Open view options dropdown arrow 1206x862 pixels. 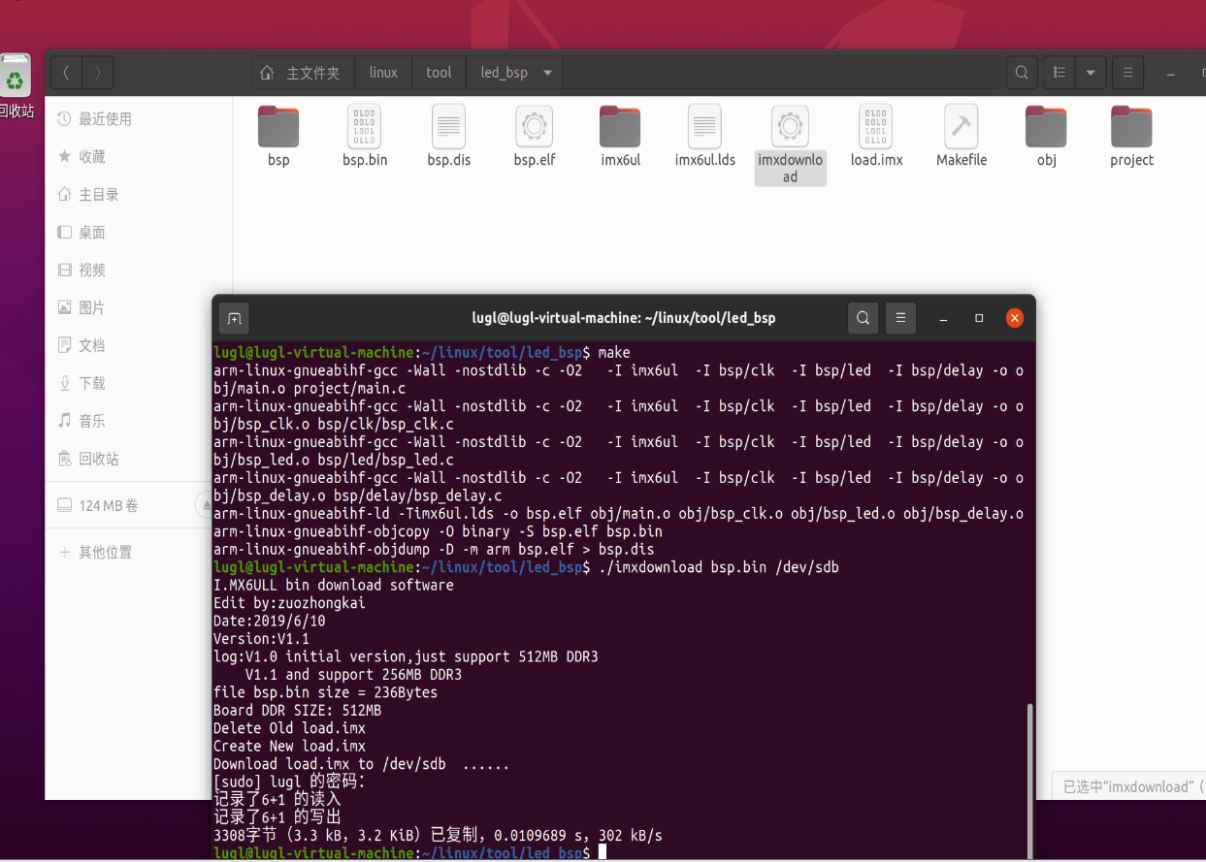(1091, 73)
